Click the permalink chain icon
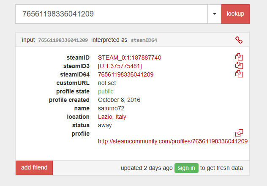The height and width of the screenshot is (186, 267). (239, 40)
